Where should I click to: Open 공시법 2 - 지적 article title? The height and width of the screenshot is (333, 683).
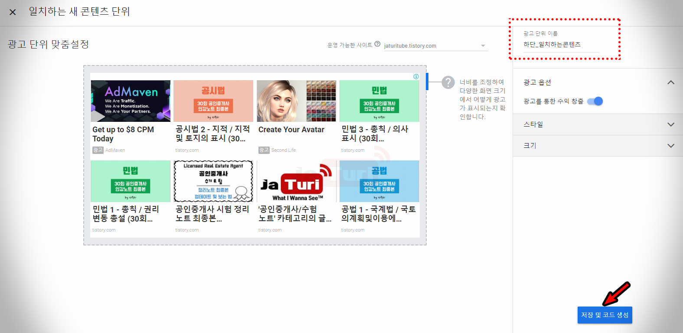pyautogui.click(x=212, y=134)
